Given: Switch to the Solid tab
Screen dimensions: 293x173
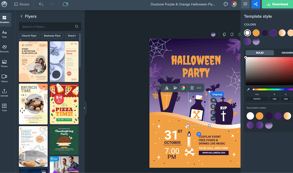Looking at the screenshot, I should coord(260,53).
